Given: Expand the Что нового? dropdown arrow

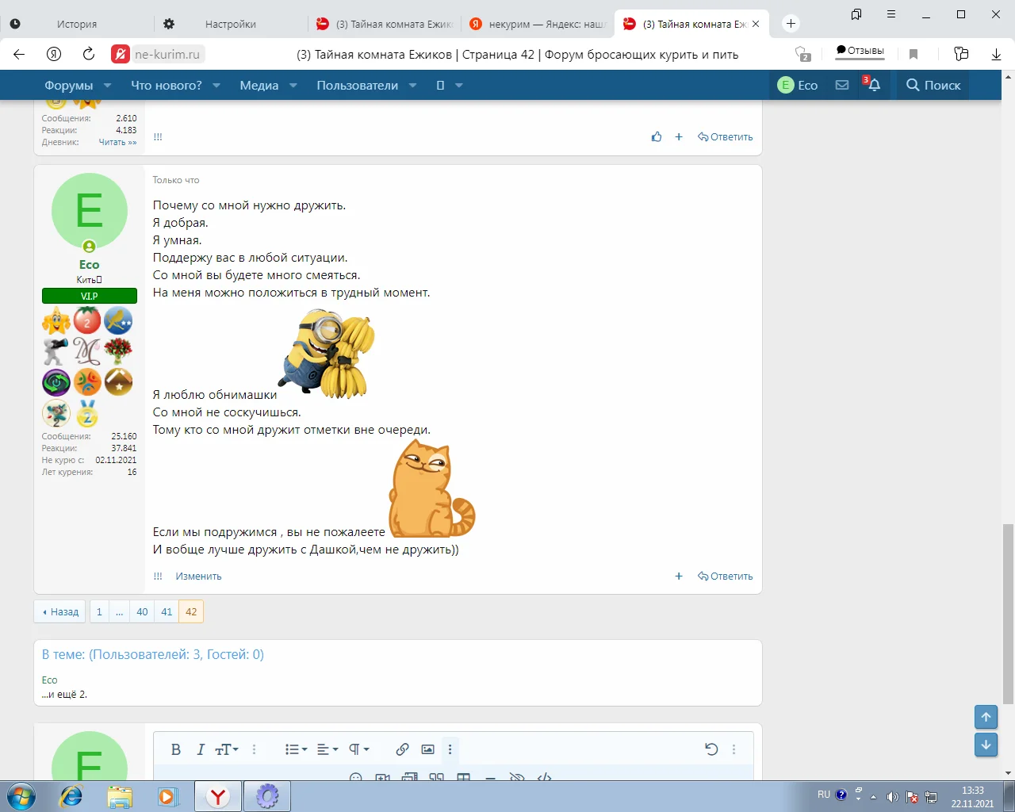Looking at the screenshot, I should (x=216, y=86).
